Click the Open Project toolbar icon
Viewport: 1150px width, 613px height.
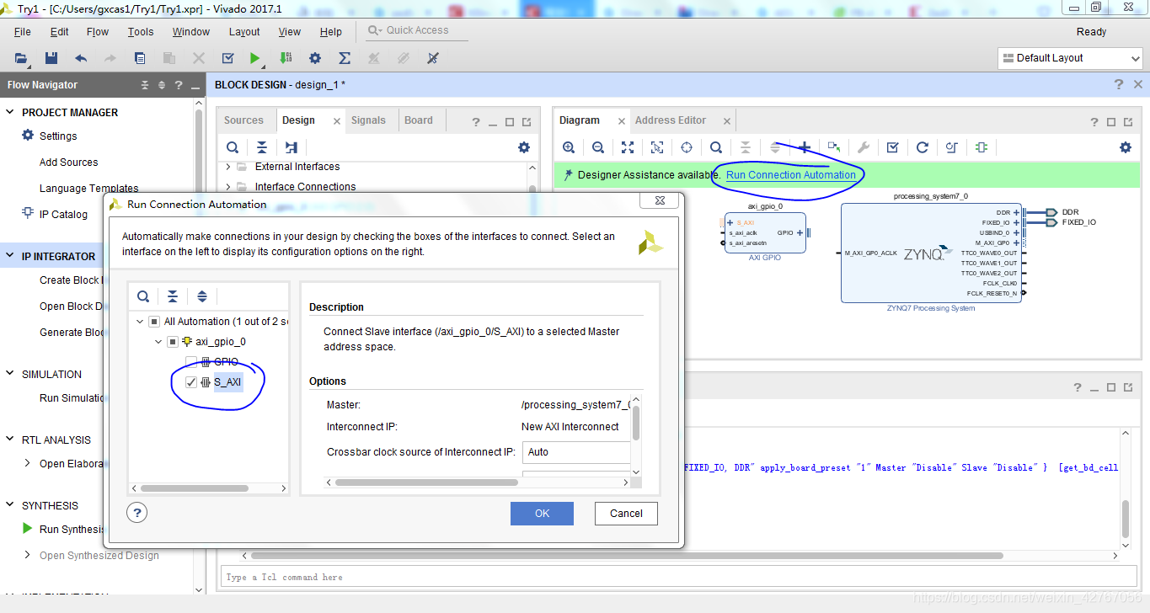(21, 58)
